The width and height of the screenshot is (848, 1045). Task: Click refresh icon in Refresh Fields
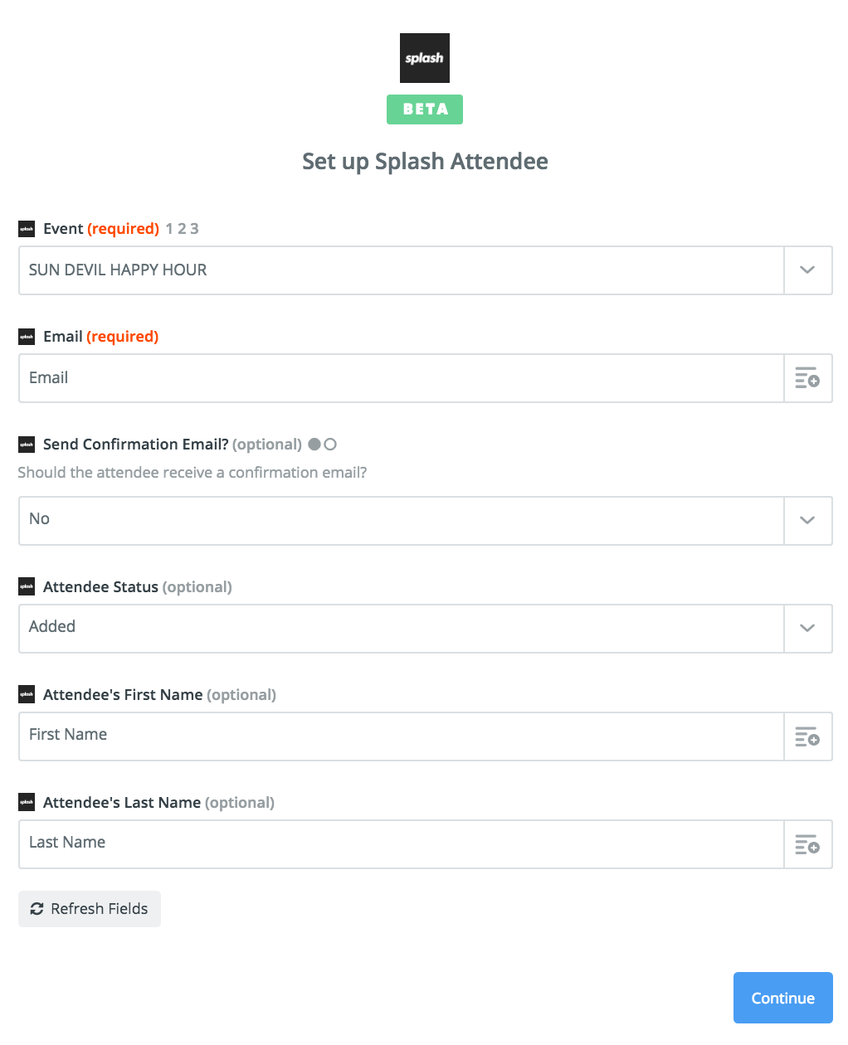click(37, 909)
